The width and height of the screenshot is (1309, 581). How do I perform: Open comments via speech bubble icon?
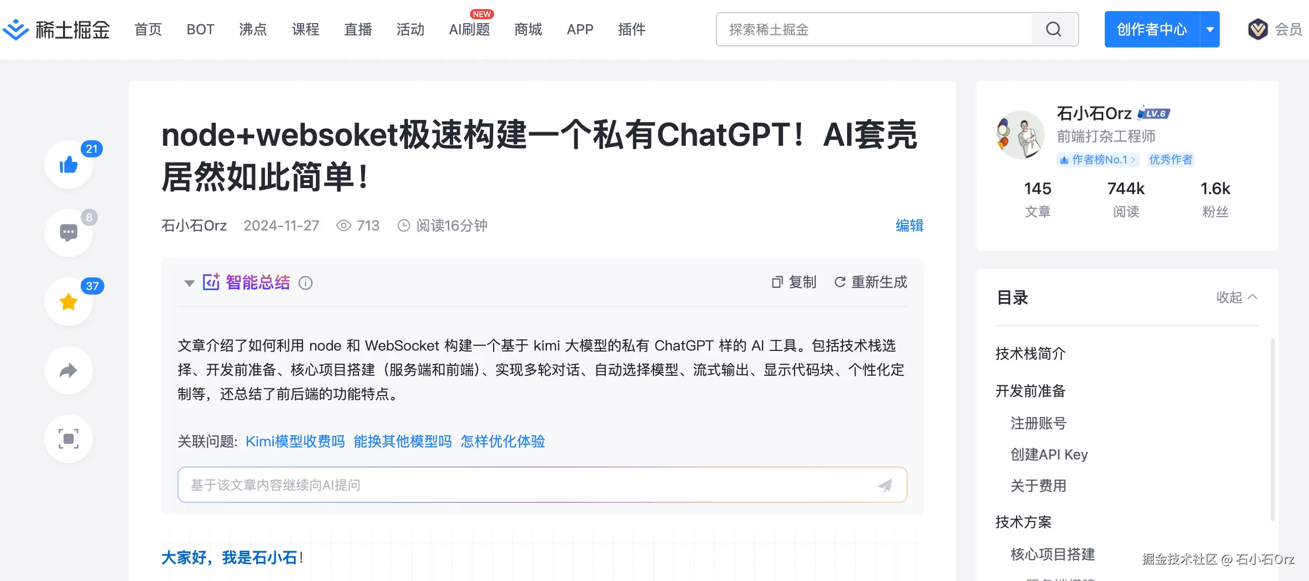click(x=68, y=233)
